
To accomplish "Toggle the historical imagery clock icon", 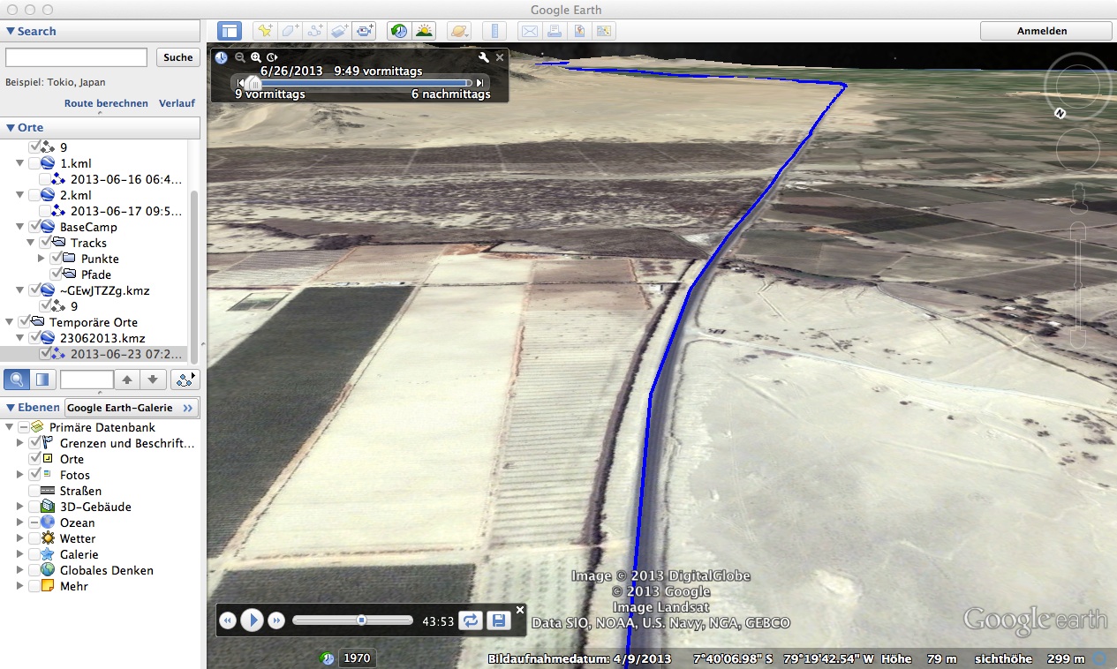I will point(400,31).
